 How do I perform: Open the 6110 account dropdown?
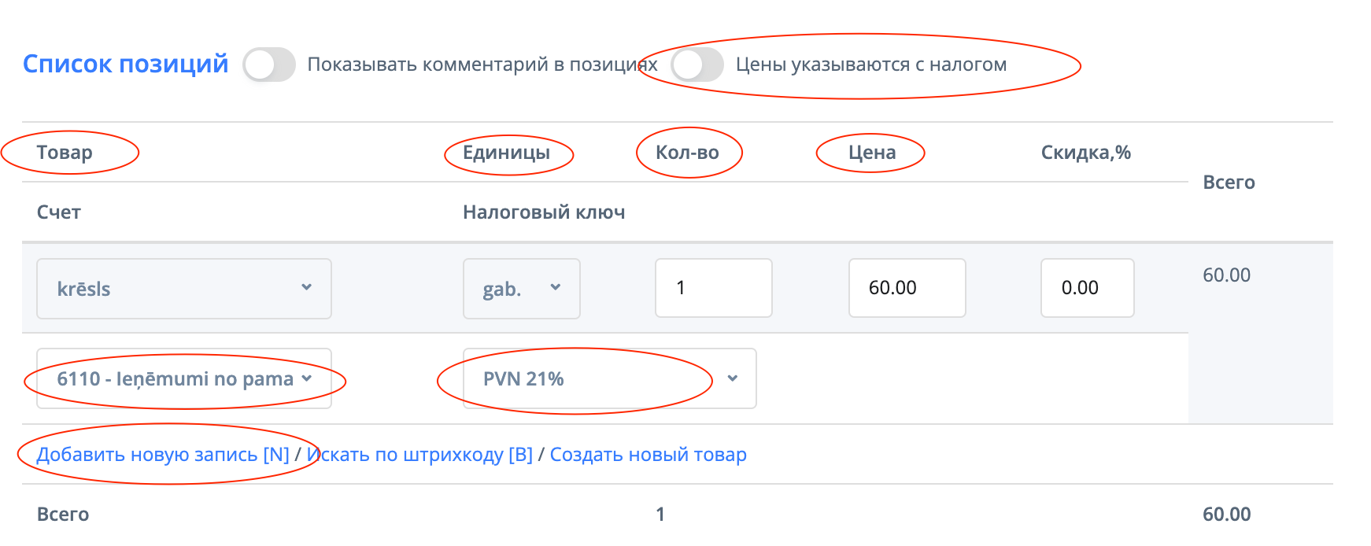[x=184, y=379]
